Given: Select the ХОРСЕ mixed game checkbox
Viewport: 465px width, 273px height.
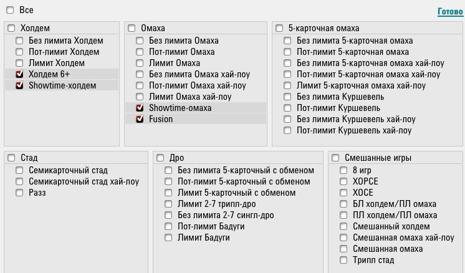Looking at the screenshot, I should [x=343, y=181].
